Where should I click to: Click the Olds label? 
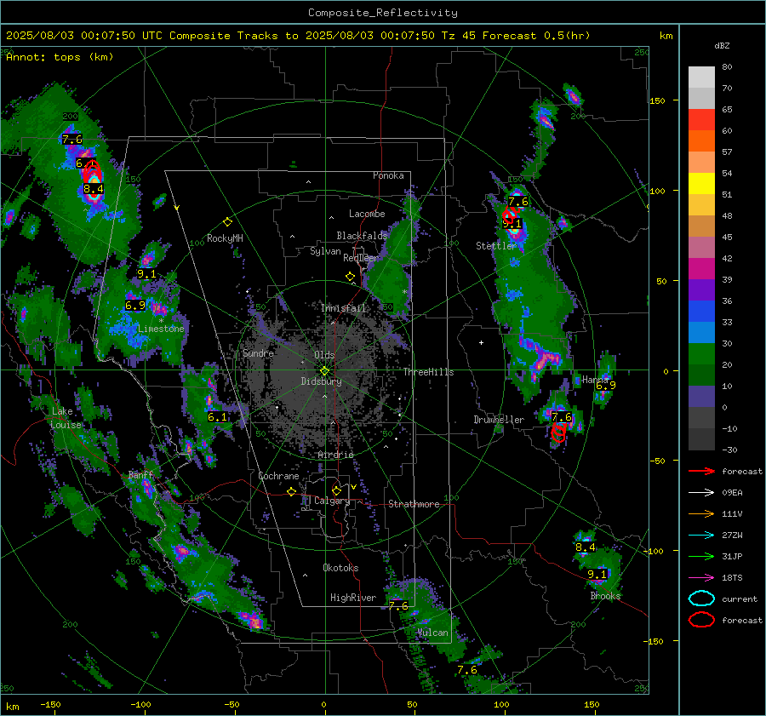click(x=324, y=355)
